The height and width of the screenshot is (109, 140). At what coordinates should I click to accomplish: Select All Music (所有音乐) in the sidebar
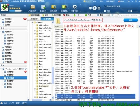[7, 19]
